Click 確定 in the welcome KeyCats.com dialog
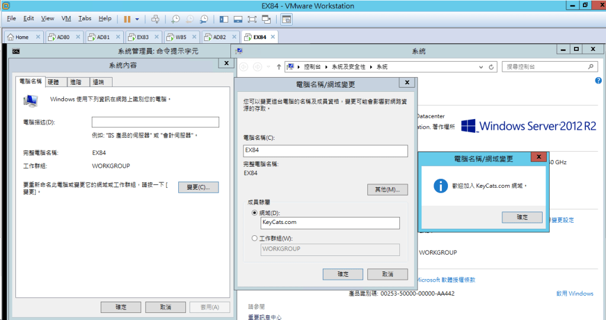This screenshot has height=320, width=606. (x=522, y=217)
